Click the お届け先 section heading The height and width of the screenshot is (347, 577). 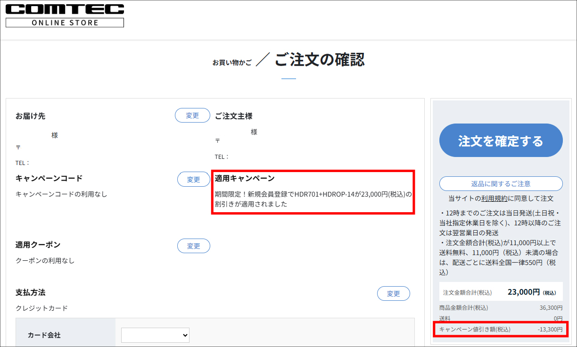[x=31, y=116]
